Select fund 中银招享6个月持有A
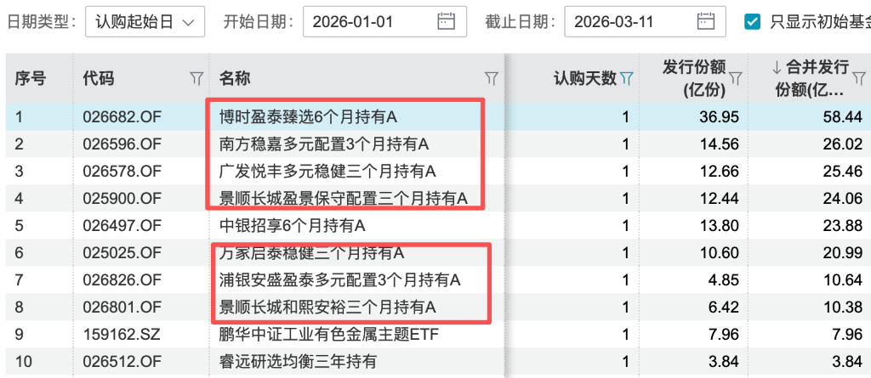This screenshot has width=871, height=378. 293,226
